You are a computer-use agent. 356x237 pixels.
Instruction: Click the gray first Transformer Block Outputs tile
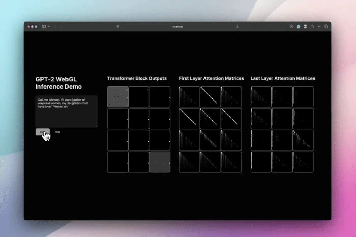pos(118,97)
